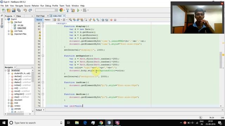The height and width of the screenshot is (126, 225).
Task: Toggle Rectangular Selection icon
Action: point(86,20)
